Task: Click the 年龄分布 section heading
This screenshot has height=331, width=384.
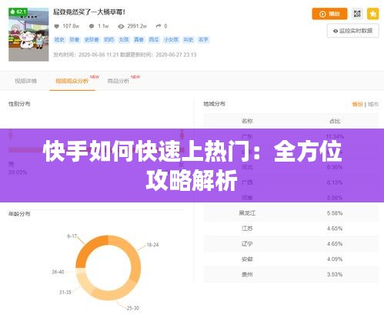Action: pyautogui.click(x=19, y=214)
